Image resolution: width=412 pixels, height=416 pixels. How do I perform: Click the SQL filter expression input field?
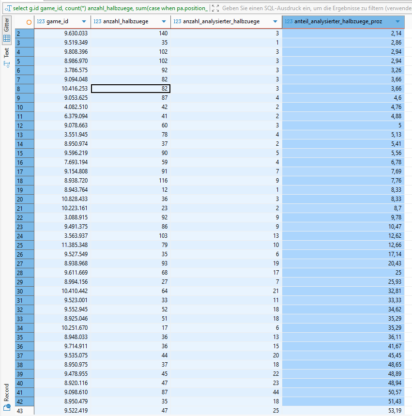(316, 8)
